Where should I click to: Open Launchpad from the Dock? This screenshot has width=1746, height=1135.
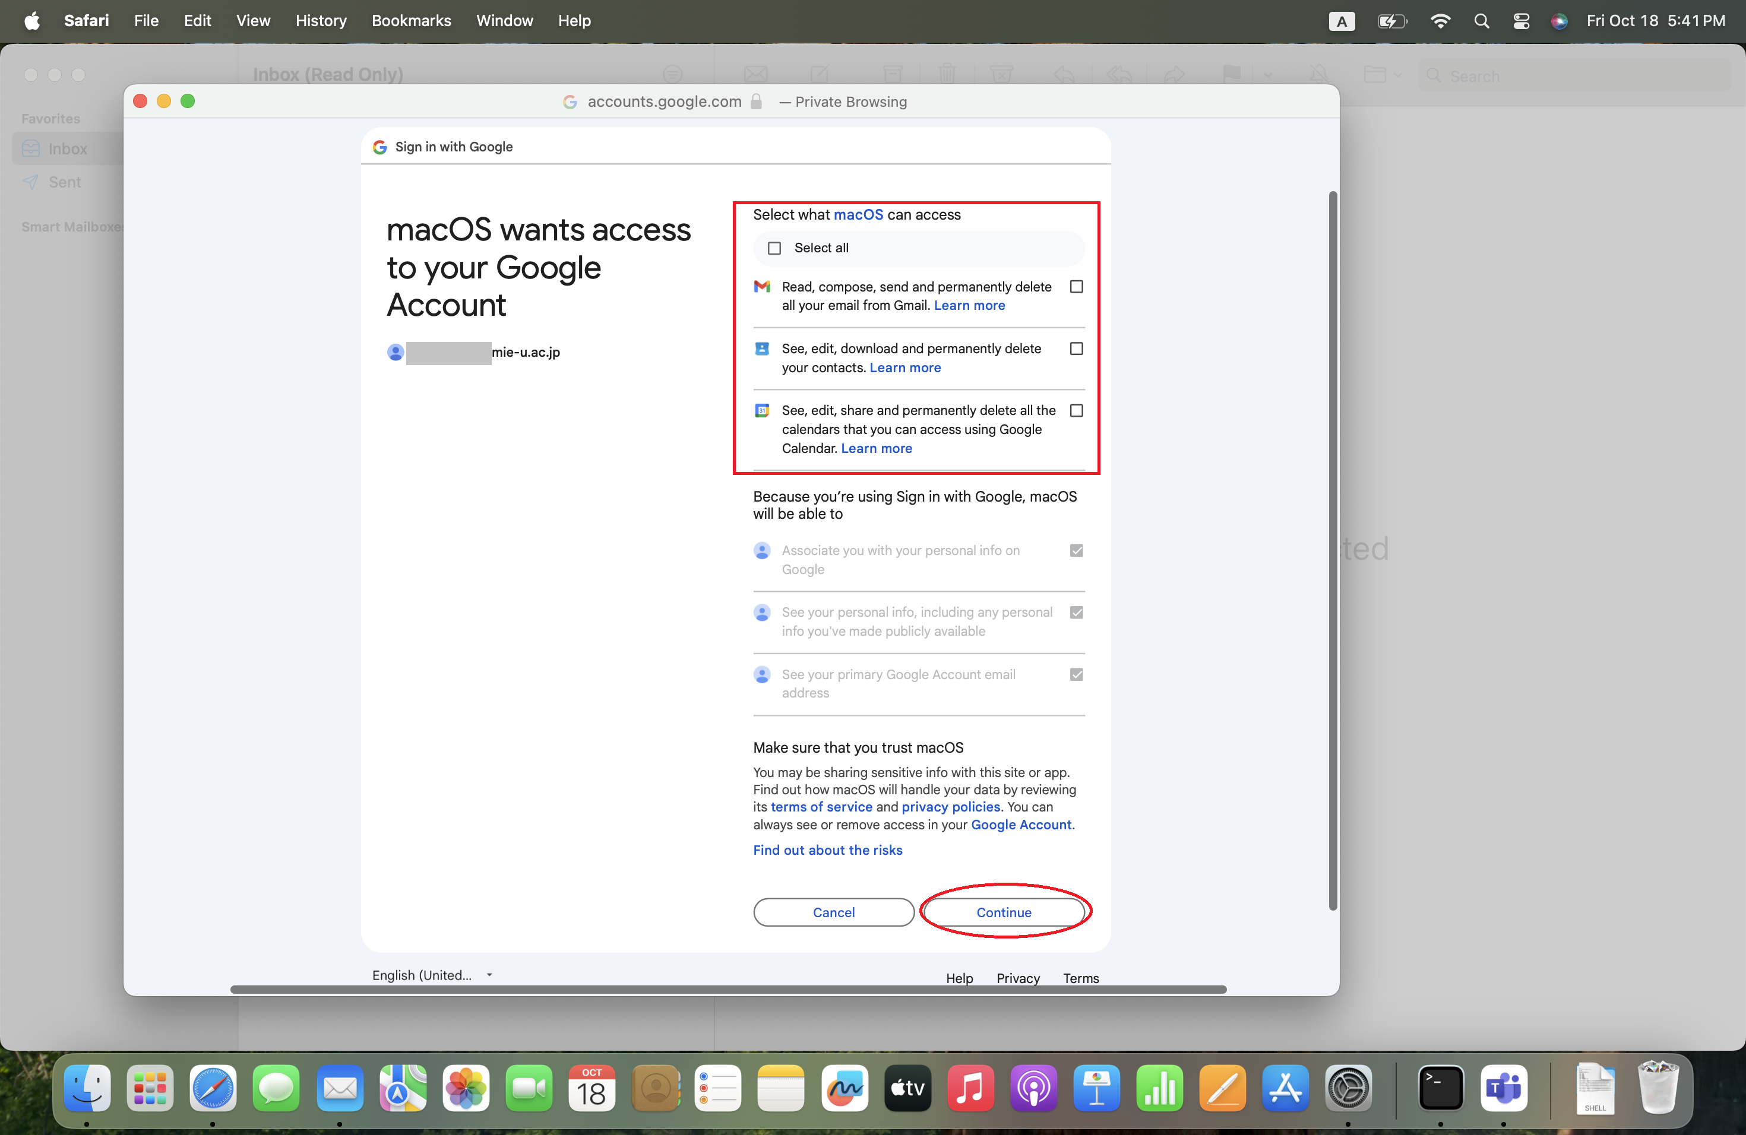coord(150,1088)
